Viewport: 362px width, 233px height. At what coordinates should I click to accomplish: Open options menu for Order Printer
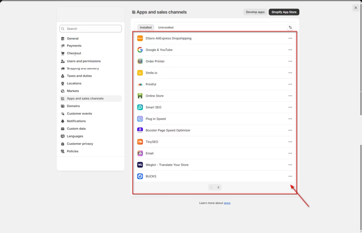click(x=290, y=61)
